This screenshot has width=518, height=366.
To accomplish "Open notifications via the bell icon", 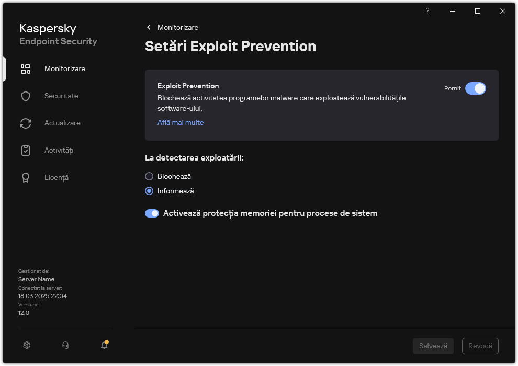I will coord(104,346).
